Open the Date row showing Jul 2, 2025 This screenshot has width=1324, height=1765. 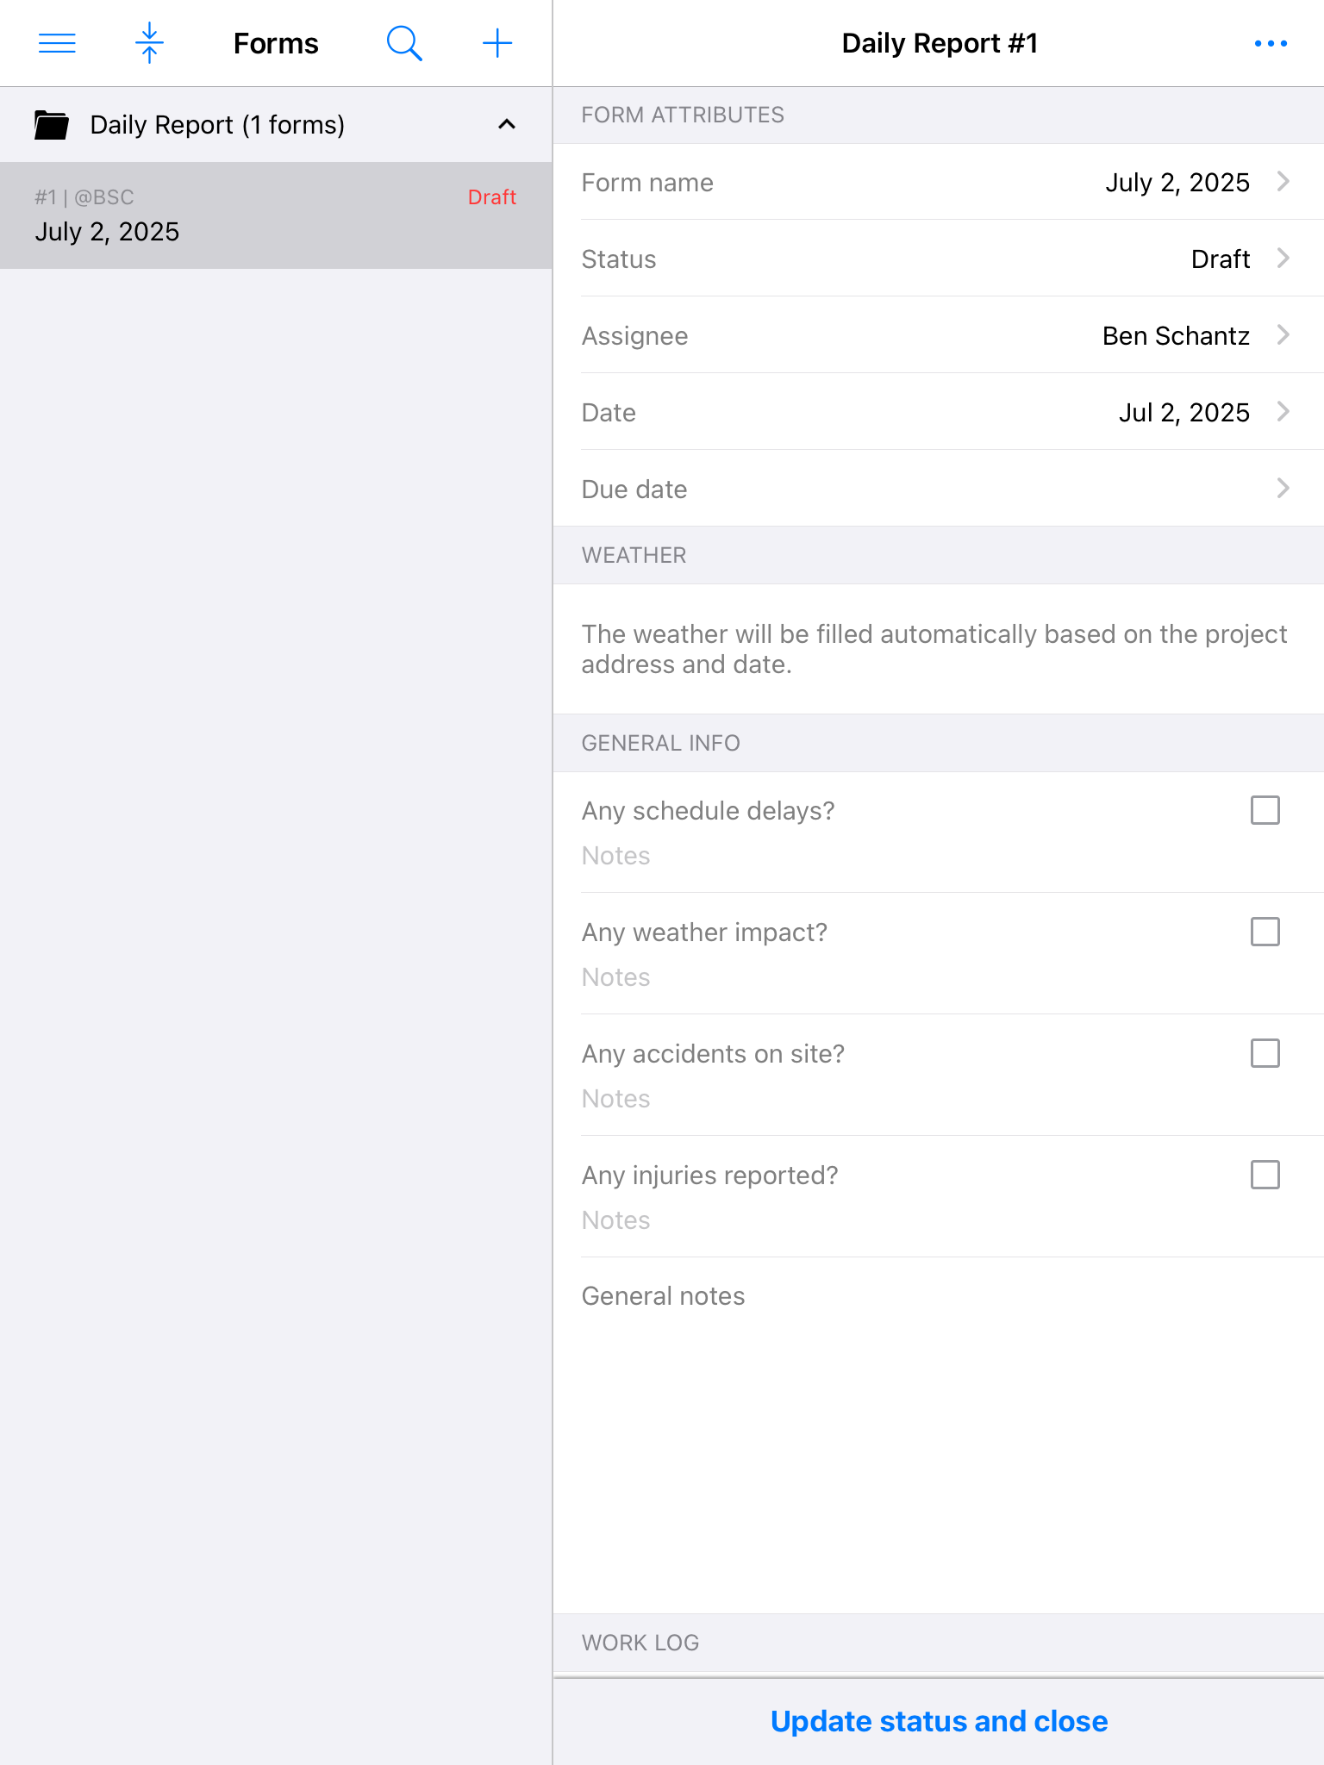tap(938, 412)
